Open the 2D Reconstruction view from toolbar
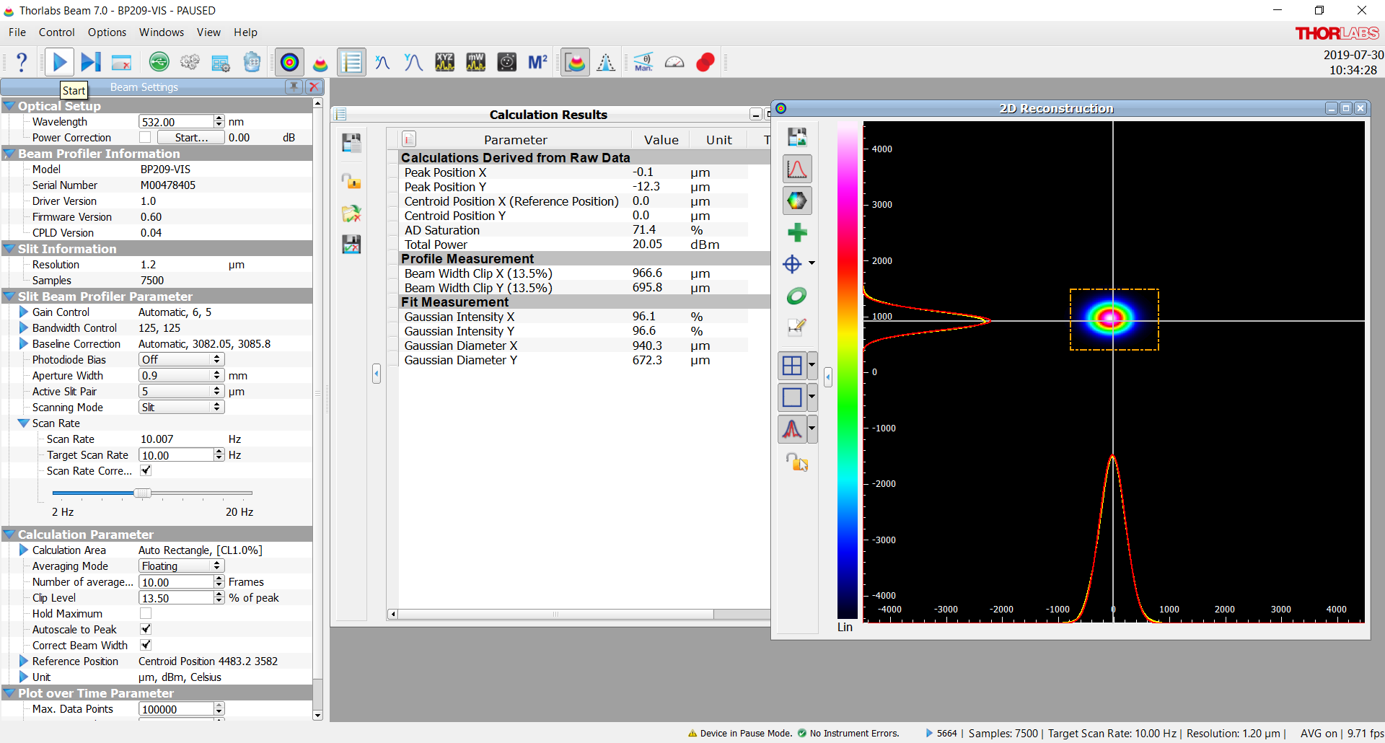This screenshot has height=743, width=1385. pos(289,63)
